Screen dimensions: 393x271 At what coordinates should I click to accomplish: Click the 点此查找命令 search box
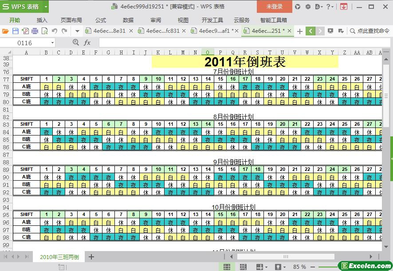tap(370, 31)
